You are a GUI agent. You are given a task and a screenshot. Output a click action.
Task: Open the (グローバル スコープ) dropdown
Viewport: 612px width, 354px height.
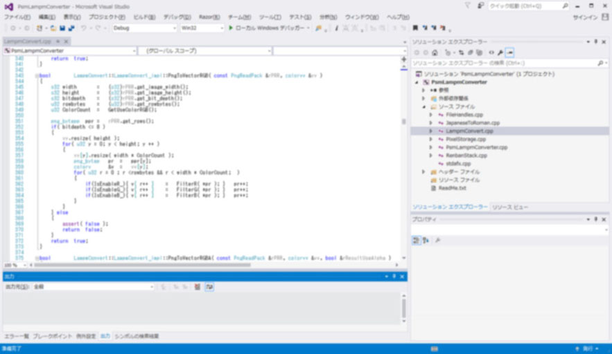click(x=205, y=50)
